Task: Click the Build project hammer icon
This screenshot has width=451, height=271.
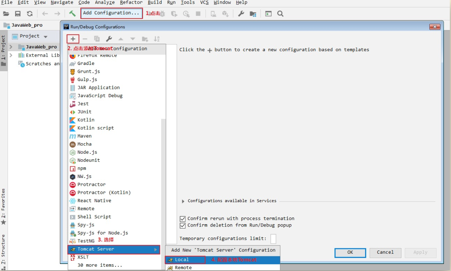Action: coord(72,13)
